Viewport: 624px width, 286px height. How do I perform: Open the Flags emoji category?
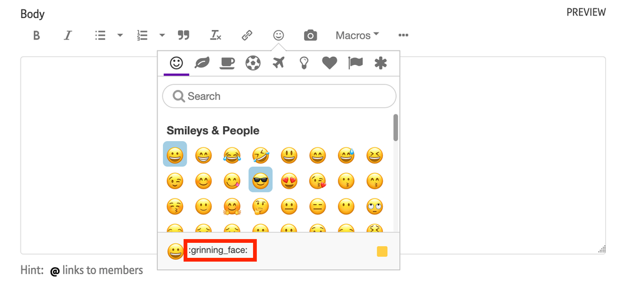click(x=355, y=63)
